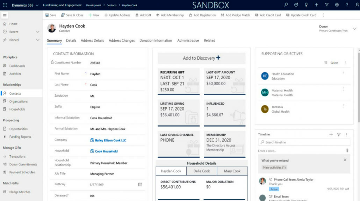Open the assistant lightbulb icon

pos(306,5)
